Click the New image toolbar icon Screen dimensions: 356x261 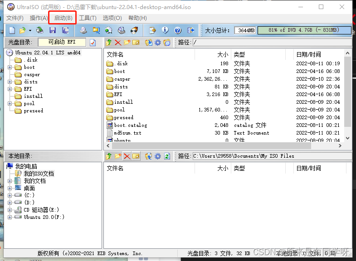tap(12, 30)
